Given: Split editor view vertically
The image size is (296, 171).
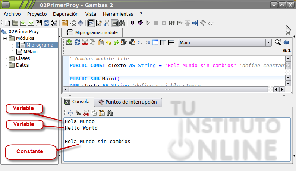Looking at the screenshot, I should click(163, 42).
